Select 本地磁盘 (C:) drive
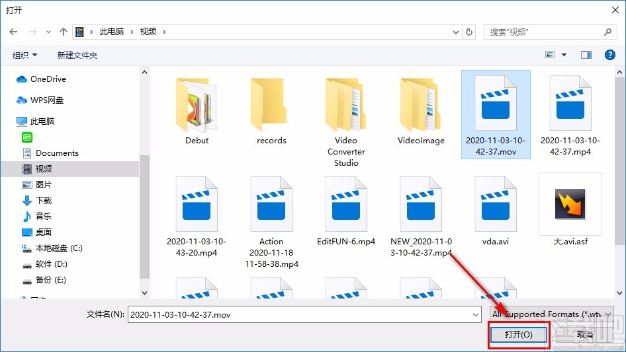Screen dimensions: 626x352 (52, 248)
